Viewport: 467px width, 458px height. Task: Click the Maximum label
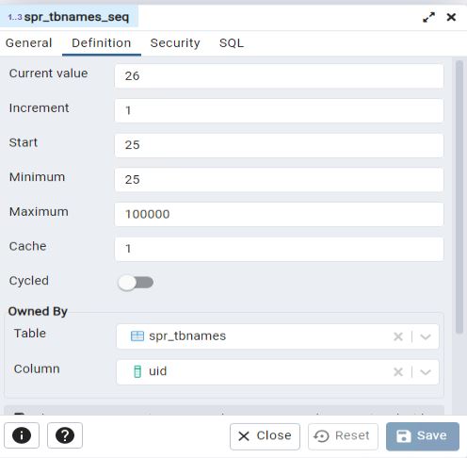39,211
